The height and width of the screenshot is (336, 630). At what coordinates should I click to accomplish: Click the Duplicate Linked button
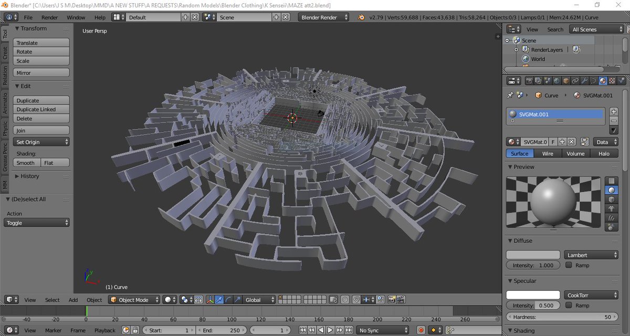point(41,109)
